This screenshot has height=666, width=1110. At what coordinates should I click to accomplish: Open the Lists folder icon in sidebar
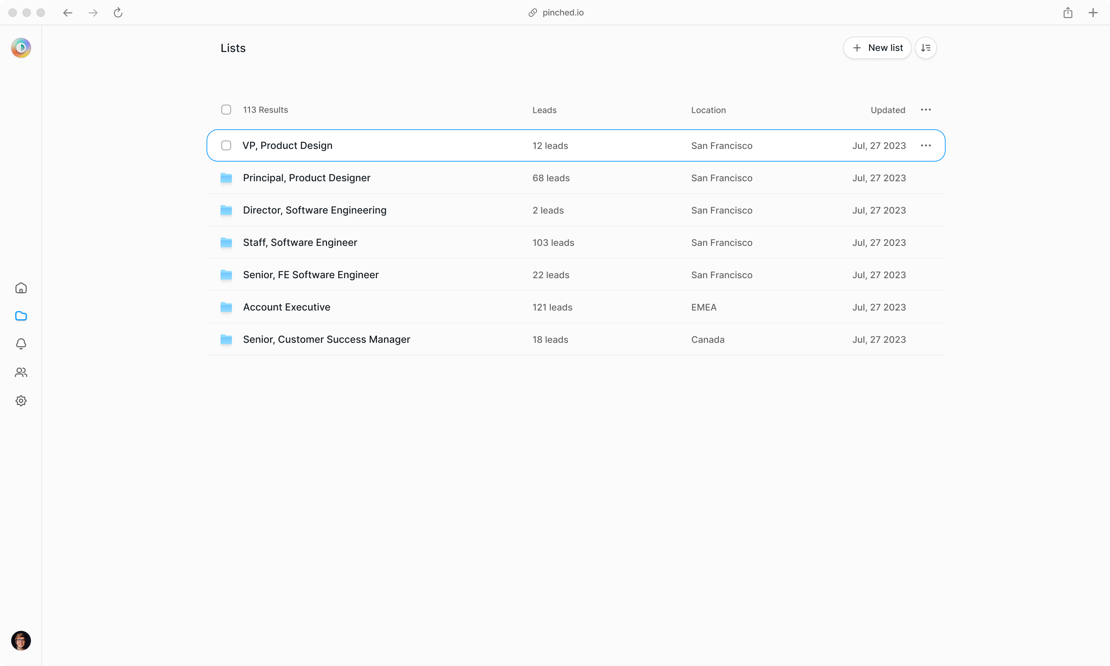click(x=21, y=316)
